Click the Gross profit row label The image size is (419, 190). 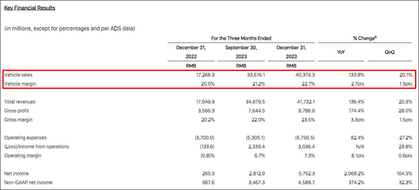[x=17, y=111]
